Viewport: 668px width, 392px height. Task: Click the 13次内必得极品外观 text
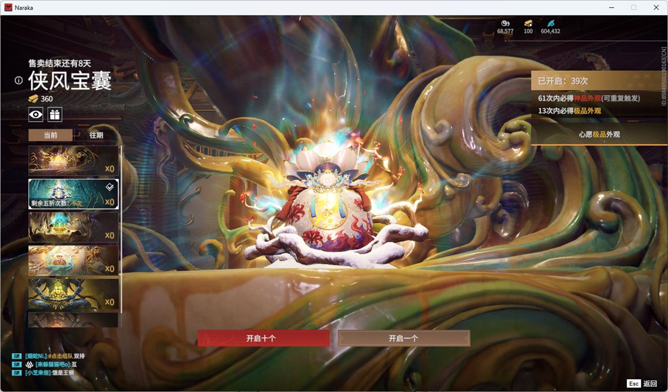click(x=569, y=111)
